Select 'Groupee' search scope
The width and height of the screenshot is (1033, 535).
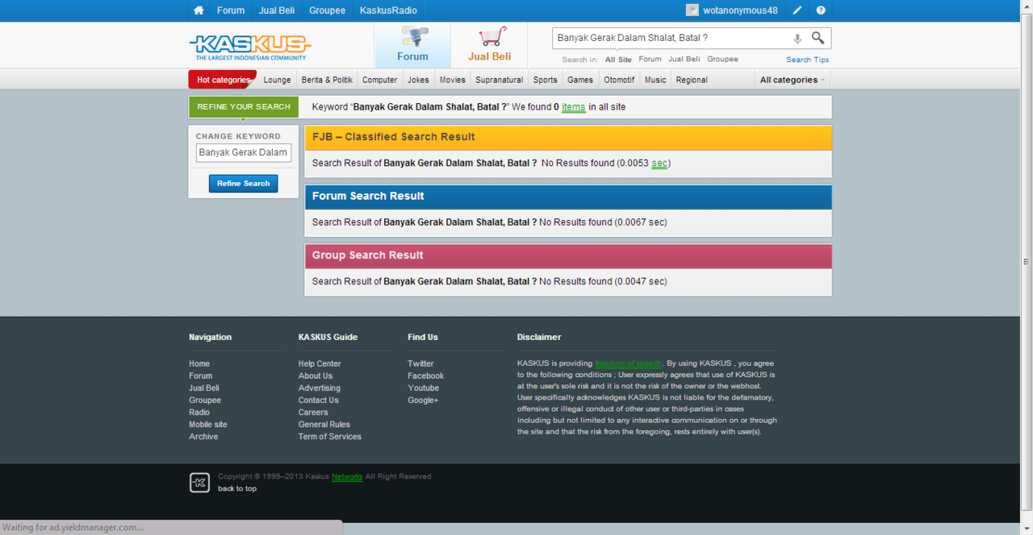coord(722,60)
